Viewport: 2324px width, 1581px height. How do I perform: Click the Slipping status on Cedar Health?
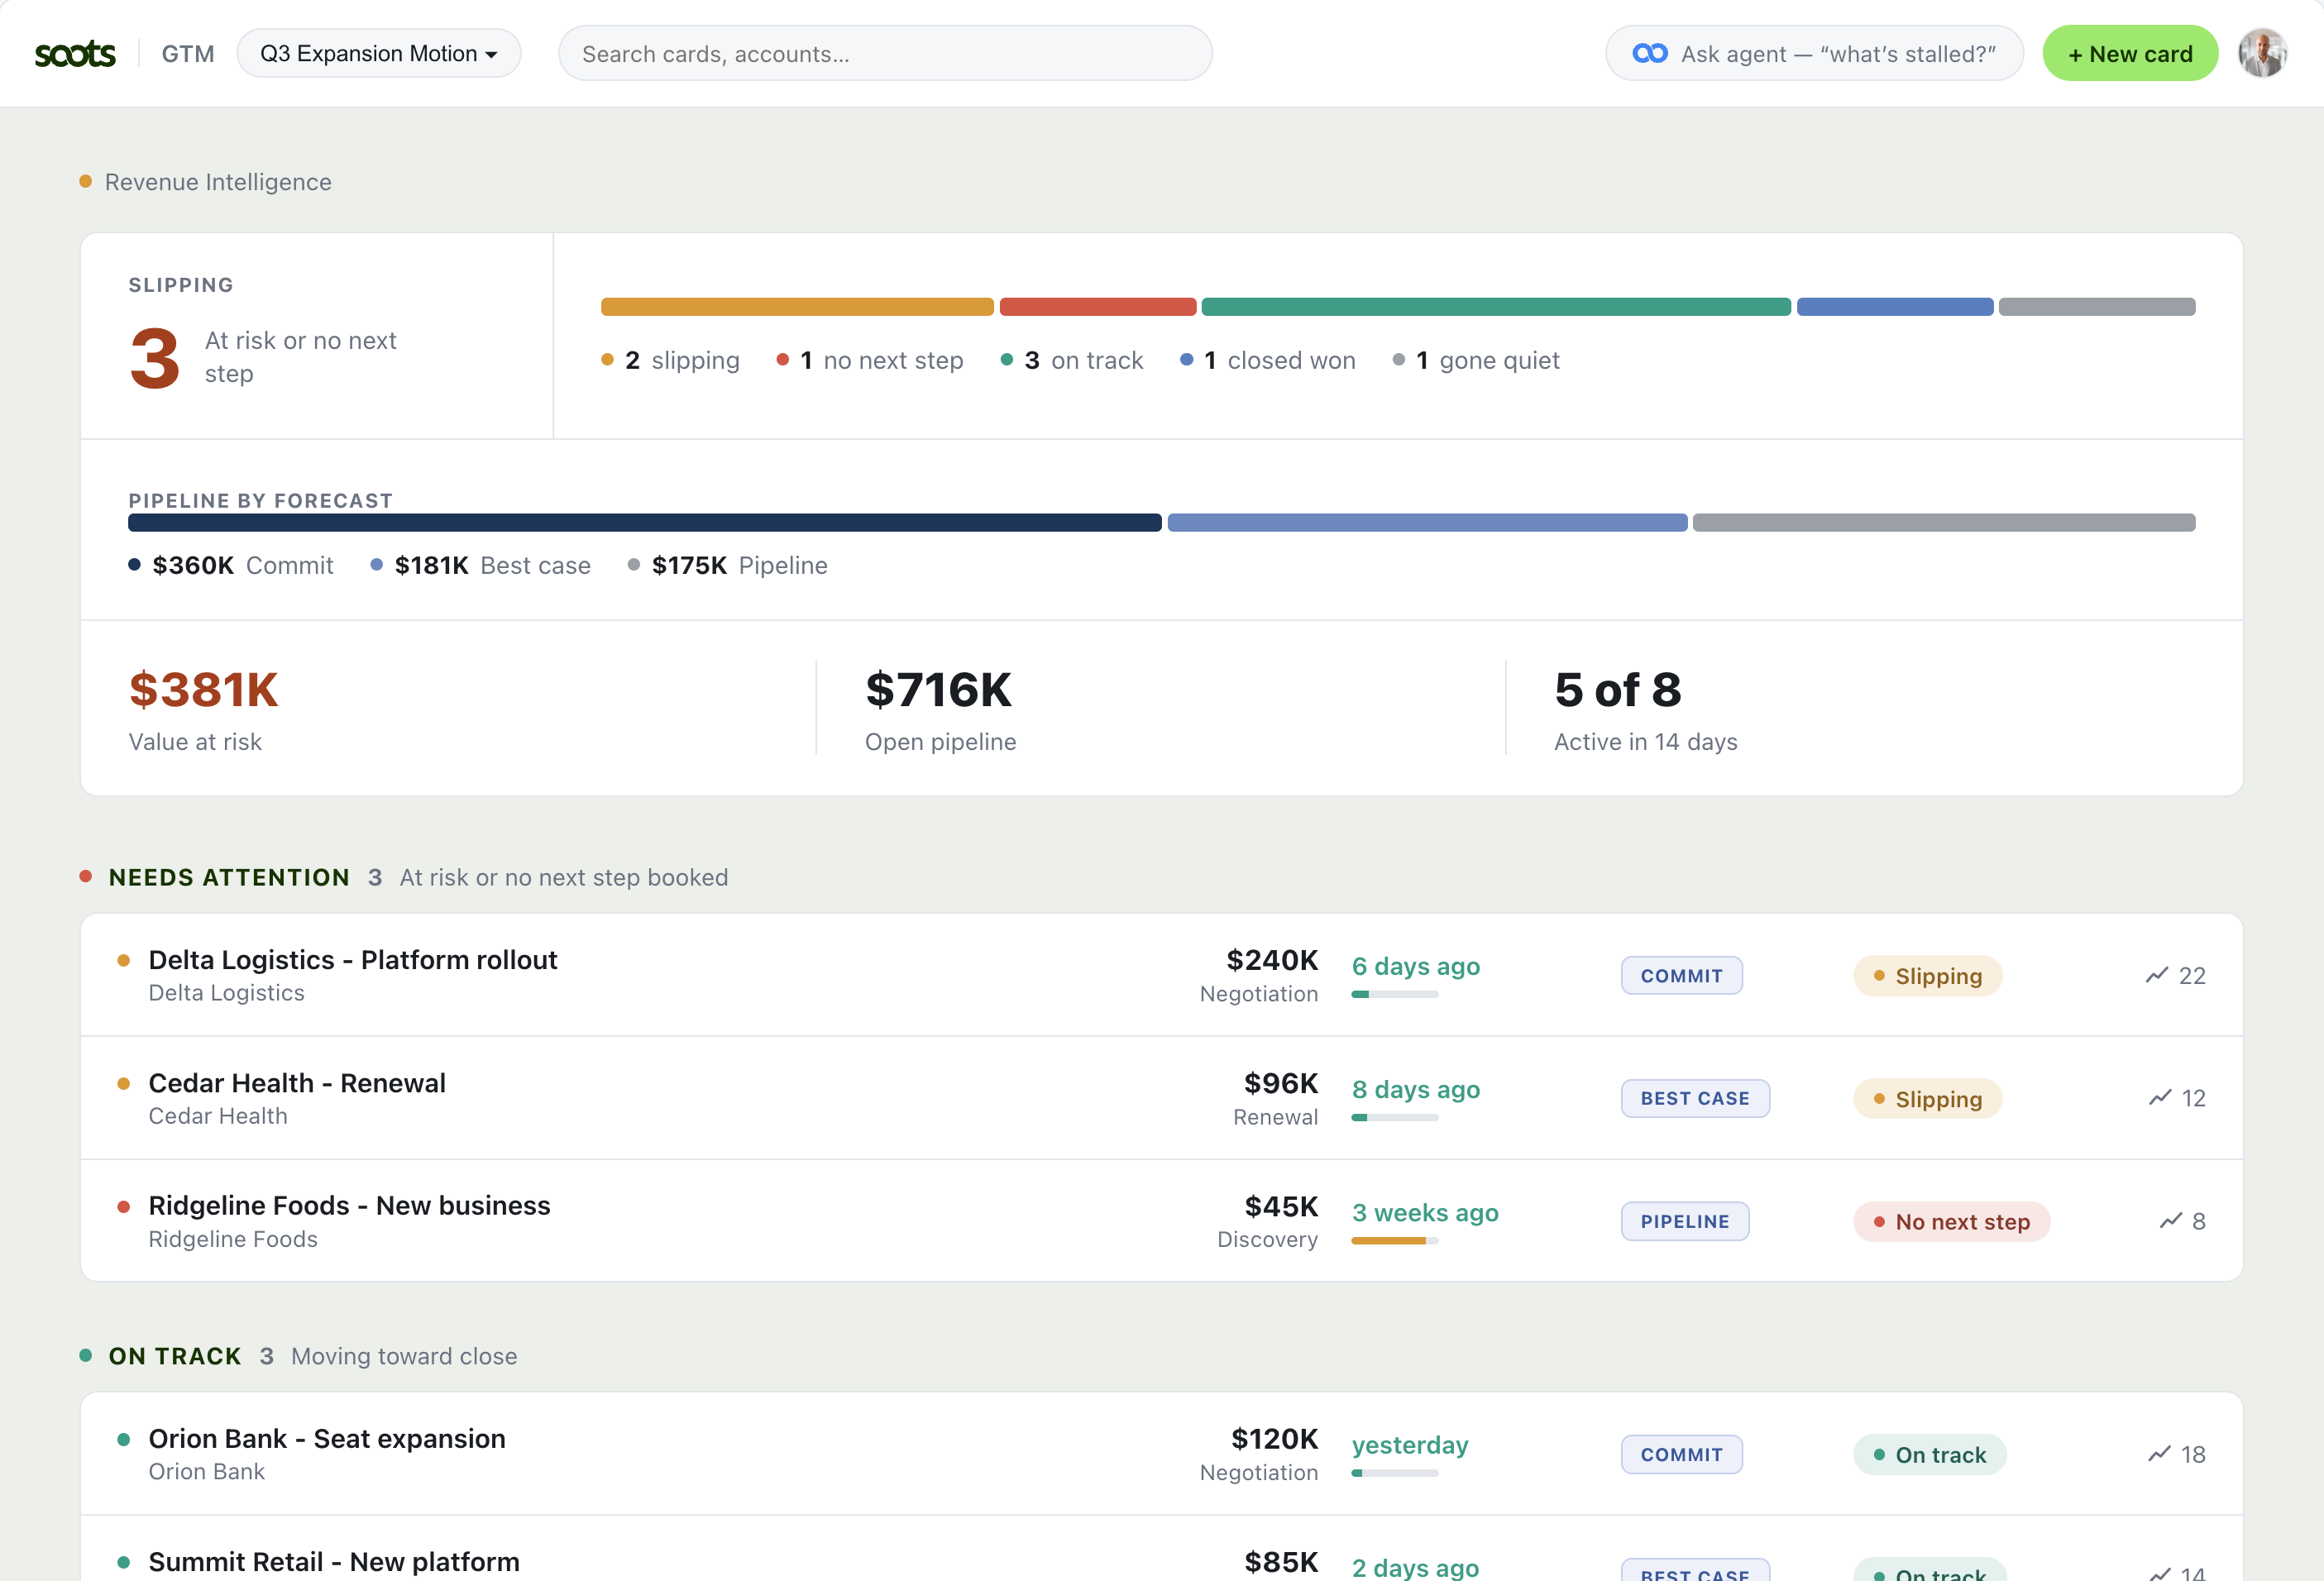[1928, 1099]
